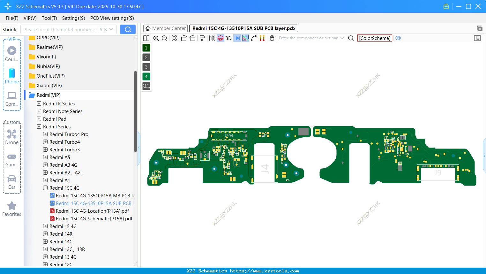Collapse the Redmi Series node
The image size is (486, 274).
39,126
